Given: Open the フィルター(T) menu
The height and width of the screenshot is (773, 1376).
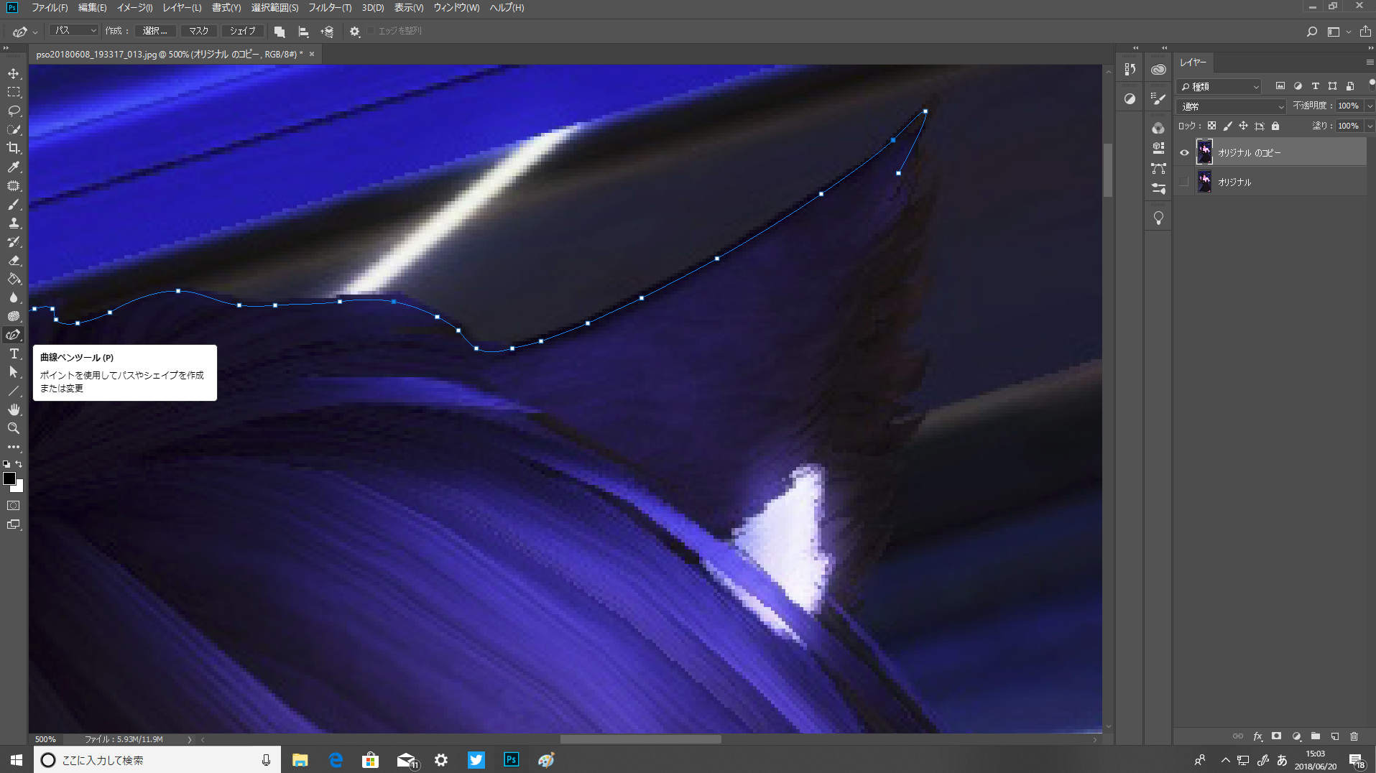Looking at the screenshot, I should pyautogui.click(x=330, y=8).
